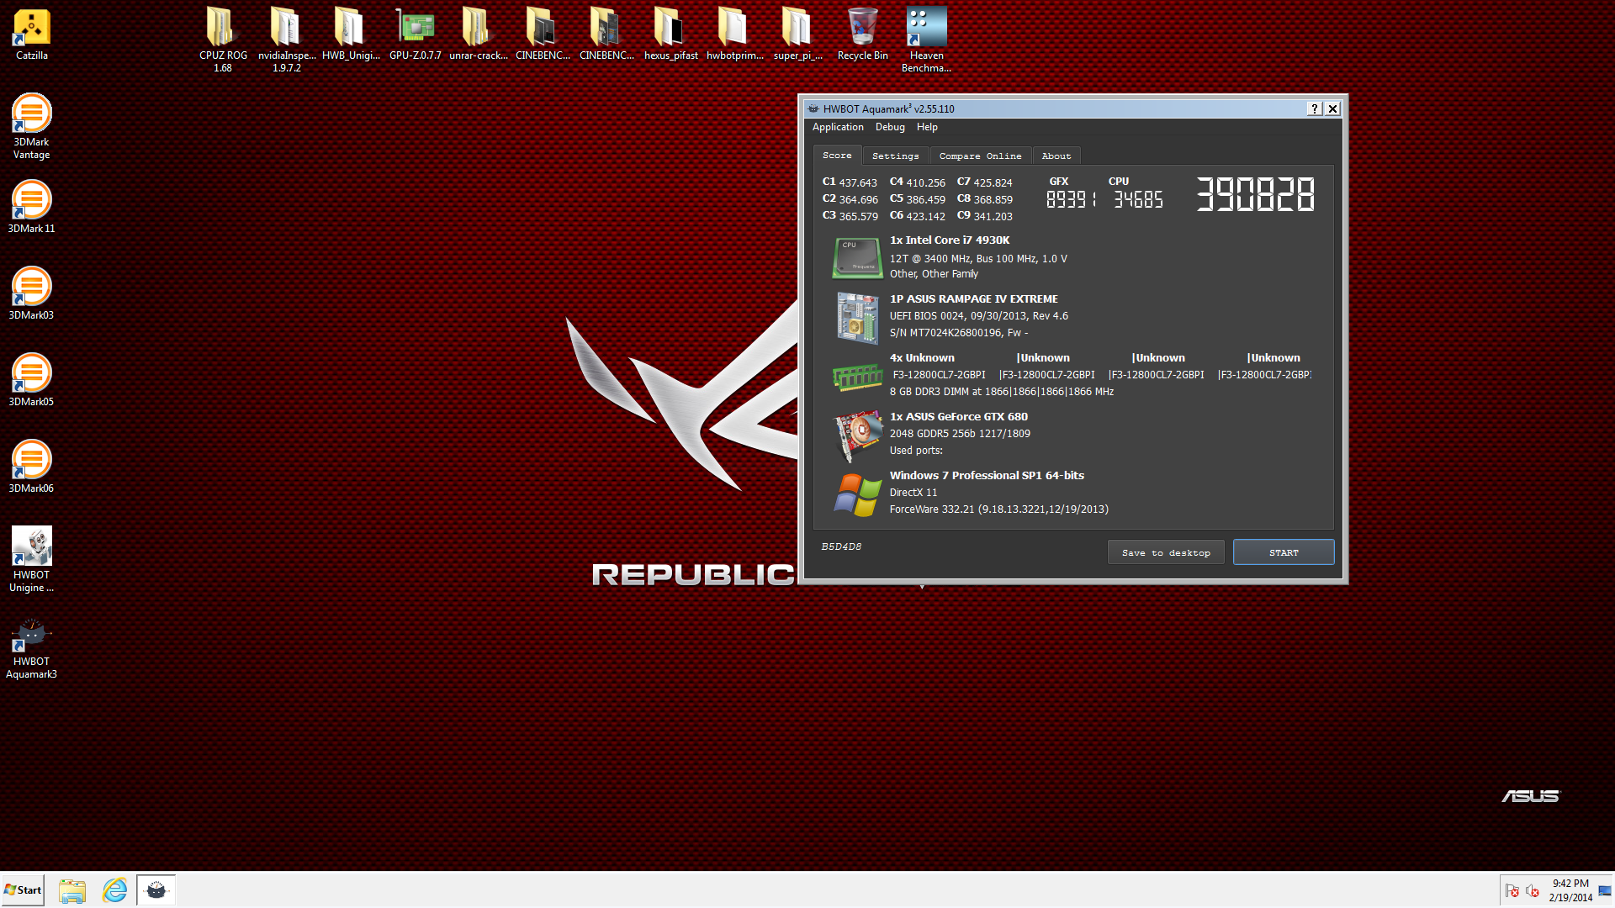Click the B5D4D8 code at bottom left
Image resolution: width=1615 pixels, height=908 pixels.
click(x=841, y=546)
